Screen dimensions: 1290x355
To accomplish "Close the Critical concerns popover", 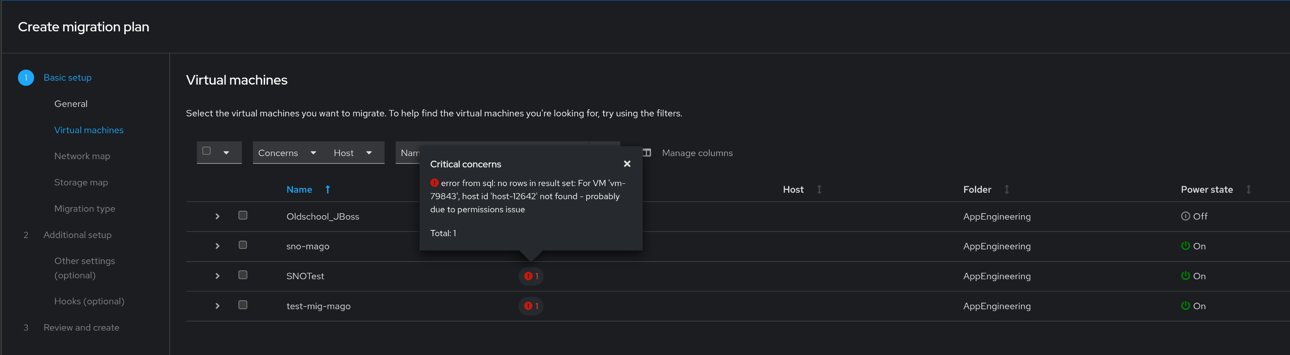I will 627,164.
